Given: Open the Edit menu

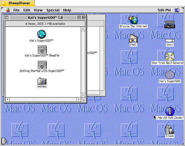Looking at the screenshot, I should pyautogui.click(x=27, y=10).
